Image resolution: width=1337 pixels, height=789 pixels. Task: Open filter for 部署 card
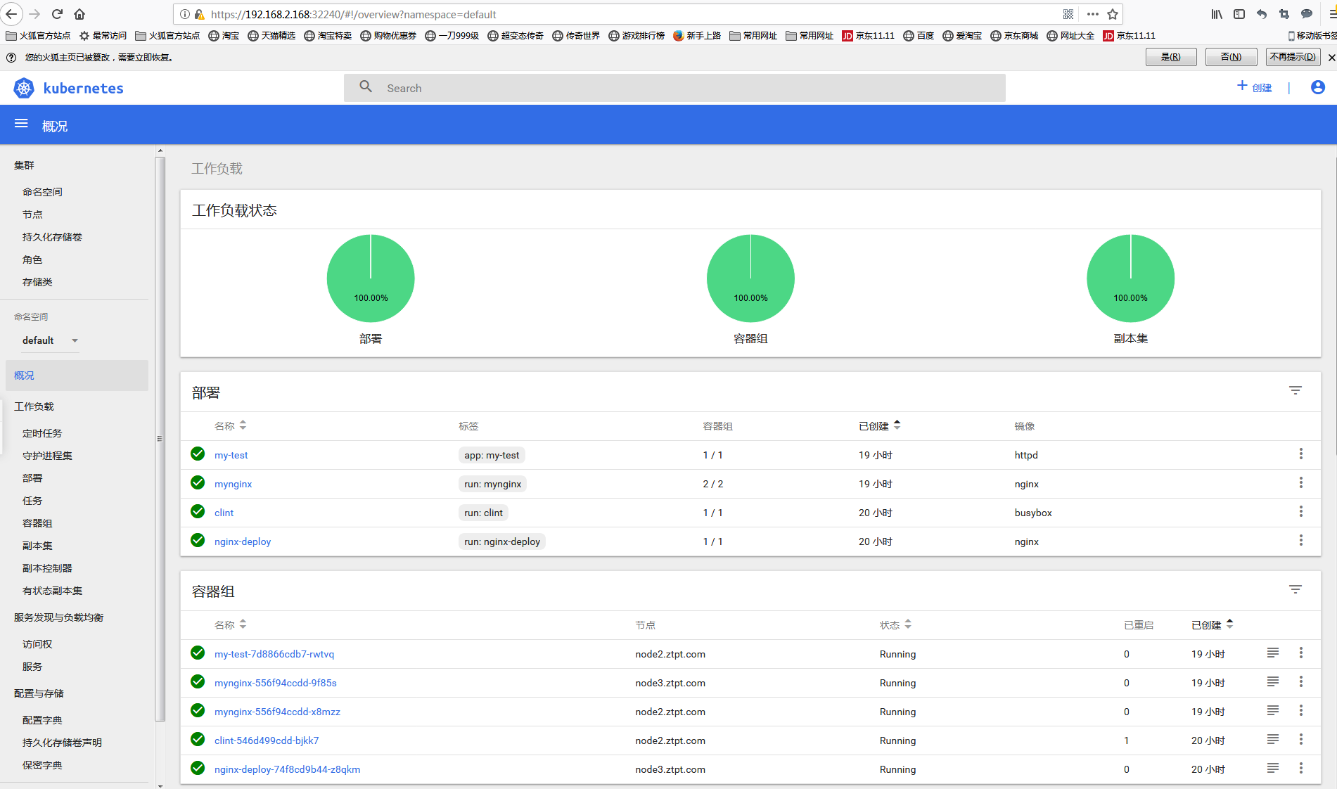click(1295, 390)
